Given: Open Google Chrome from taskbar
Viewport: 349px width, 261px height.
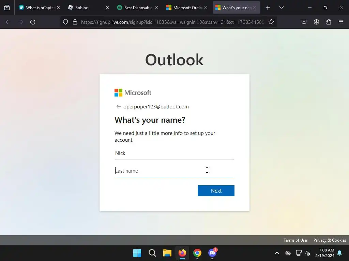Looking at the screenshot, I should click(197, 253).
